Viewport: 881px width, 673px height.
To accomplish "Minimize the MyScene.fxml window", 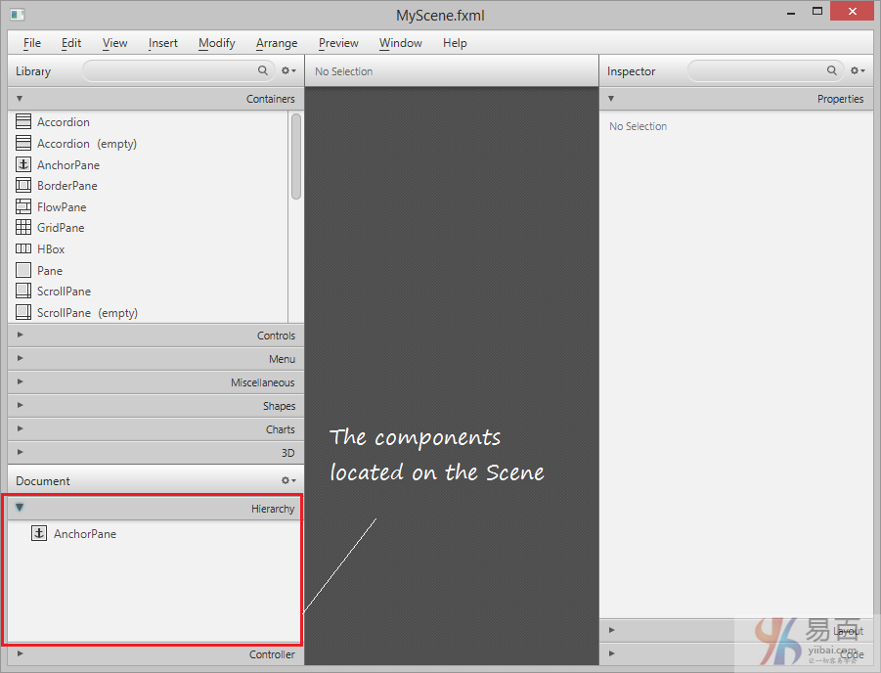I will click(x=791, y=12).
